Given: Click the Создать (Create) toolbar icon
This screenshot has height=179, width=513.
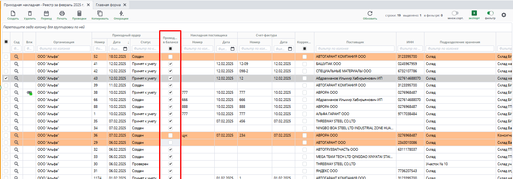Looking at the screenshot, I should (13, 14).
